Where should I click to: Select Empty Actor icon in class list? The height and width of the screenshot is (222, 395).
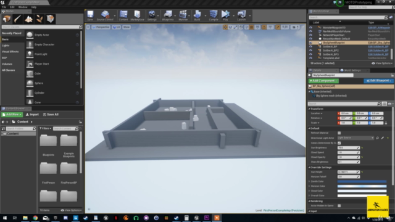click(30, 35)
